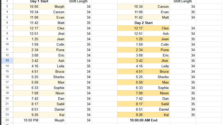Select Day 2 shift length for Evan
222x125 pixels.
[183, 12]
